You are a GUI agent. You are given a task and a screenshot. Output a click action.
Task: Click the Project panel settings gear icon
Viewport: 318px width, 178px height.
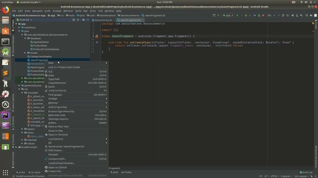tap(83, 20)
